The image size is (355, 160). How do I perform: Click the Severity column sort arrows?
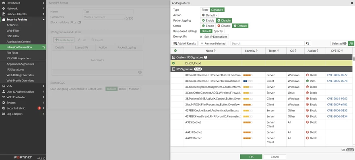pyautogui.click(x=257, y=51)
